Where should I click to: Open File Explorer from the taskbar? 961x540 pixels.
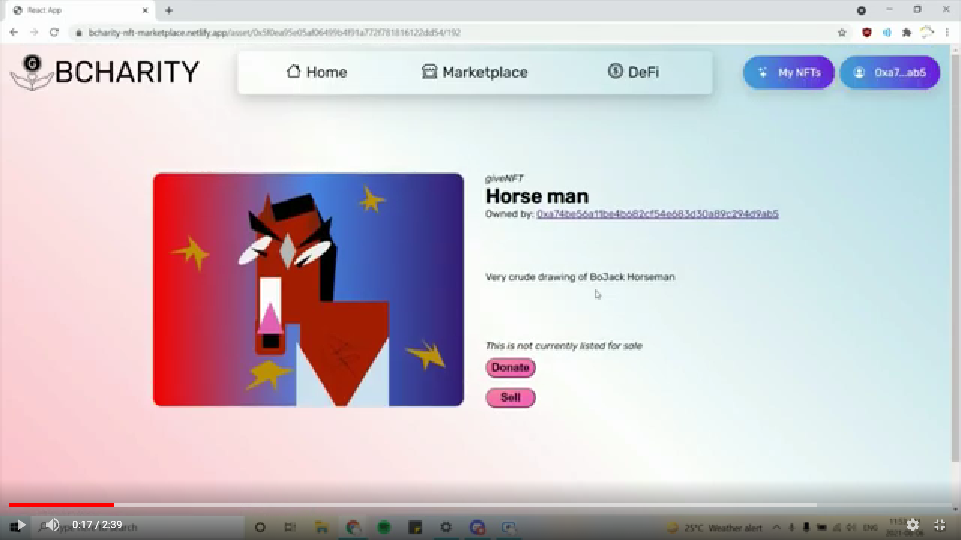pos(322,527)
